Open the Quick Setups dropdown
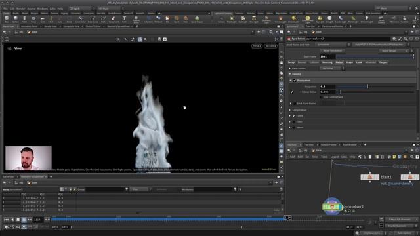The height and width of the screenshot is (236, 420). [x=394, y=51]
